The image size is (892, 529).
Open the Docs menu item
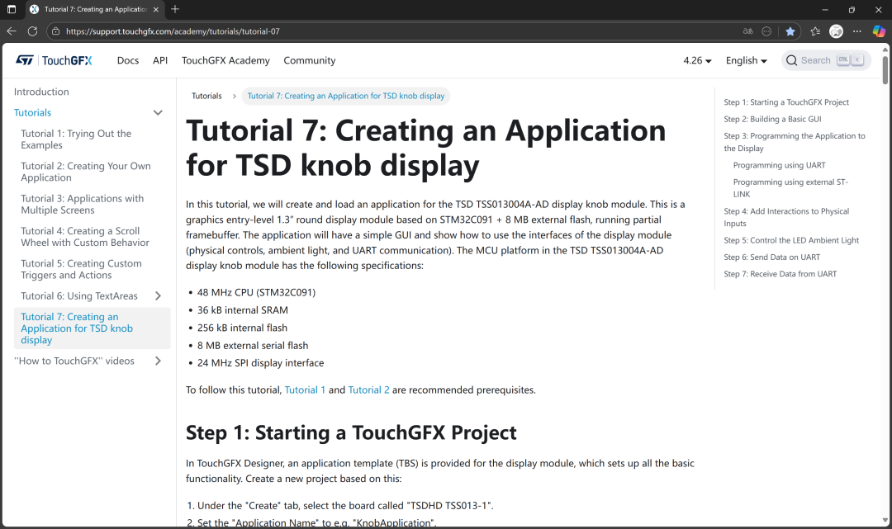tap(128, 60)
